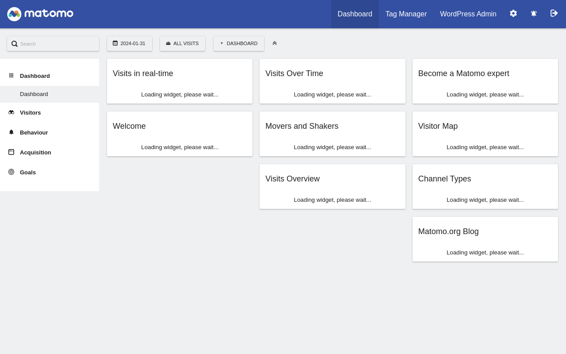Go to WordPress Admin

468,14
